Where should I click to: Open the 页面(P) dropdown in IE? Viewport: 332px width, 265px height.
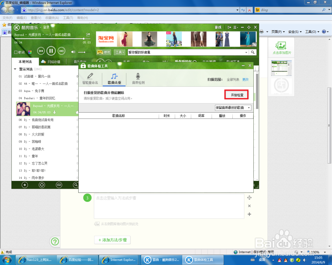point(278,32)
